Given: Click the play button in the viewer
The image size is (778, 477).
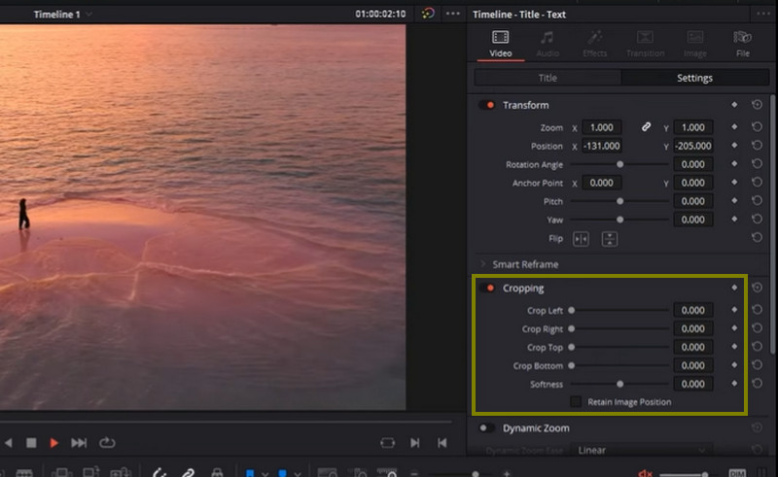Looking at the screenshot, I should [x=54, y=442].
